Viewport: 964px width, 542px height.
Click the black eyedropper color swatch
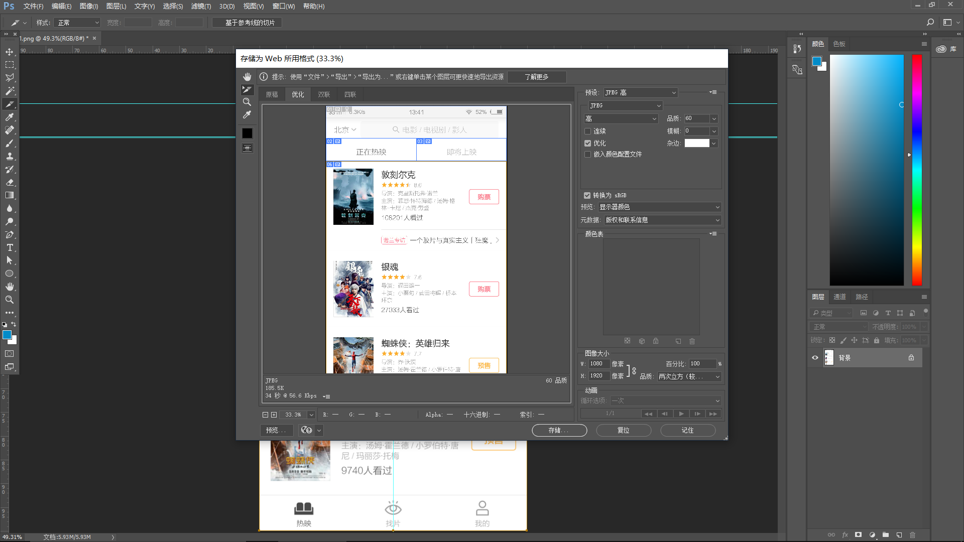pos(247,133)
